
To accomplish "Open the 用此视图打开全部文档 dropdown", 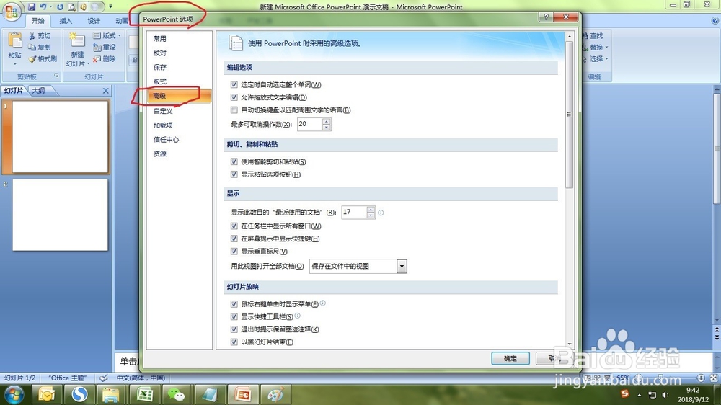I will pyautogui.click(x=402, y=266).
